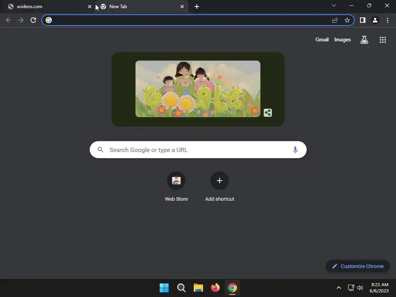Image resolution: width=396 pixels, height=297 pixels.
Task: Open the profile avatar menu
Action: tap(375, 20)
